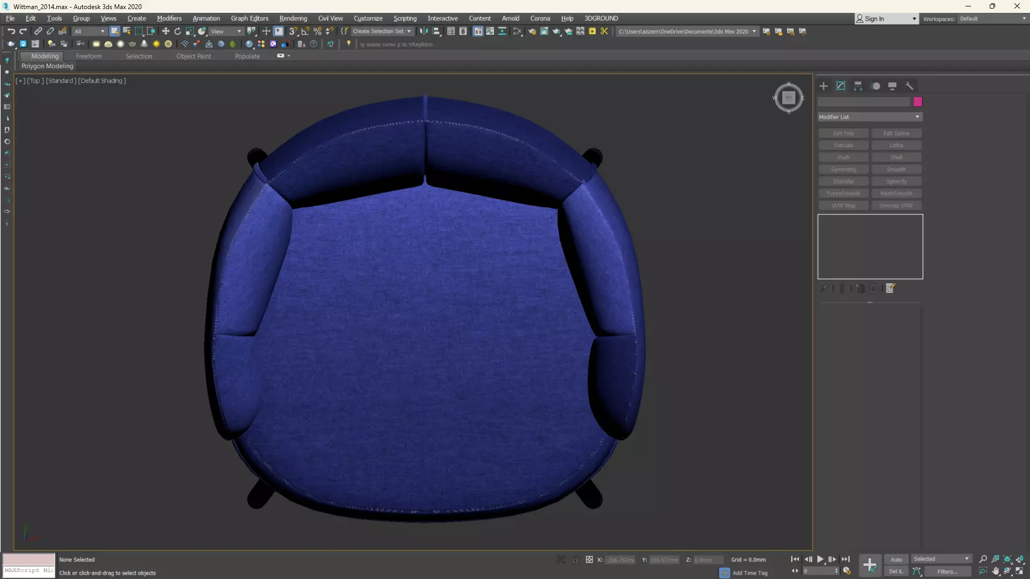This screenshot has height=579, width=1030.
Task: Click the TurboSmooth modifier button
Action: click(x=843, y=194)
